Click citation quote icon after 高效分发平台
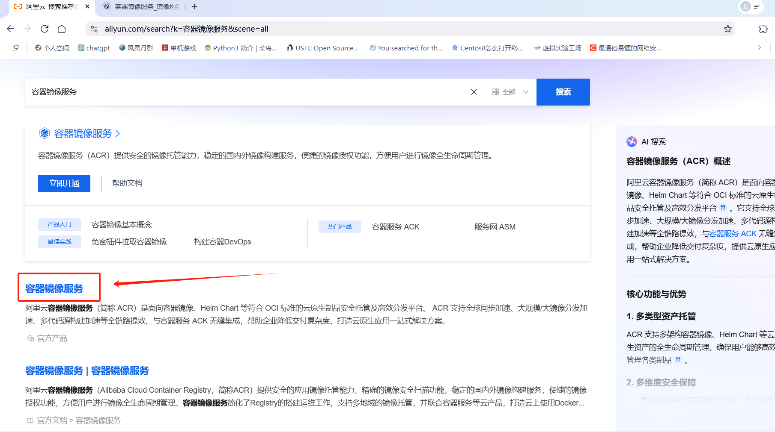The image size is (775, 432). [x=723, y=207]
